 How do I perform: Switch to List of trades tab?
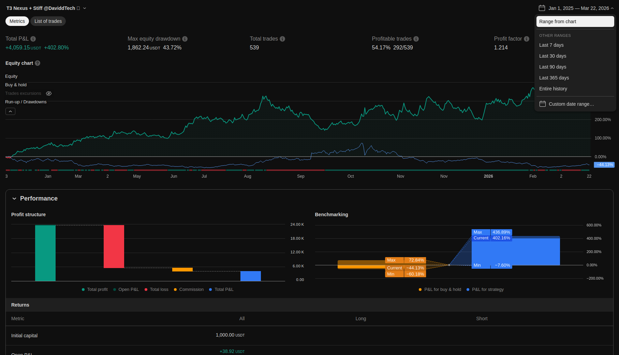coord(48,21)
